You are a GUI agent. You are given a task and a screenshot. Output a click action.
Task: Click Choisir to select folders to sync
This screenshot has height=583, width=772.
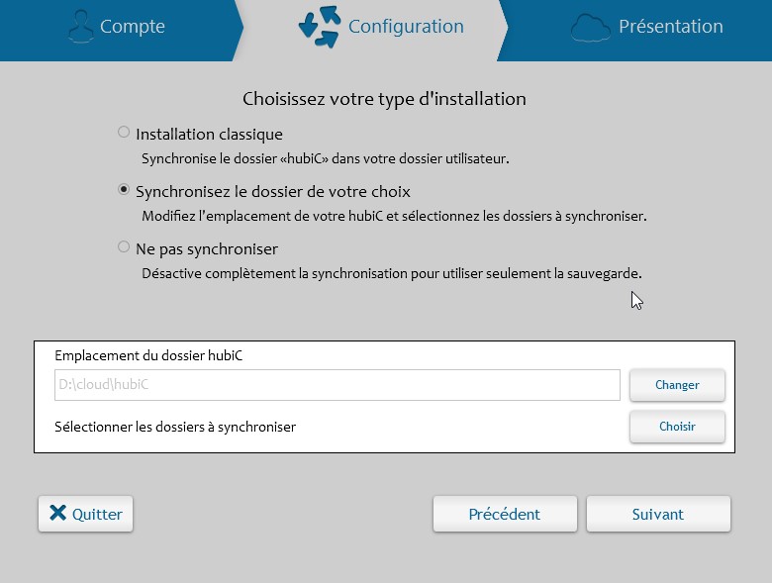677,427
